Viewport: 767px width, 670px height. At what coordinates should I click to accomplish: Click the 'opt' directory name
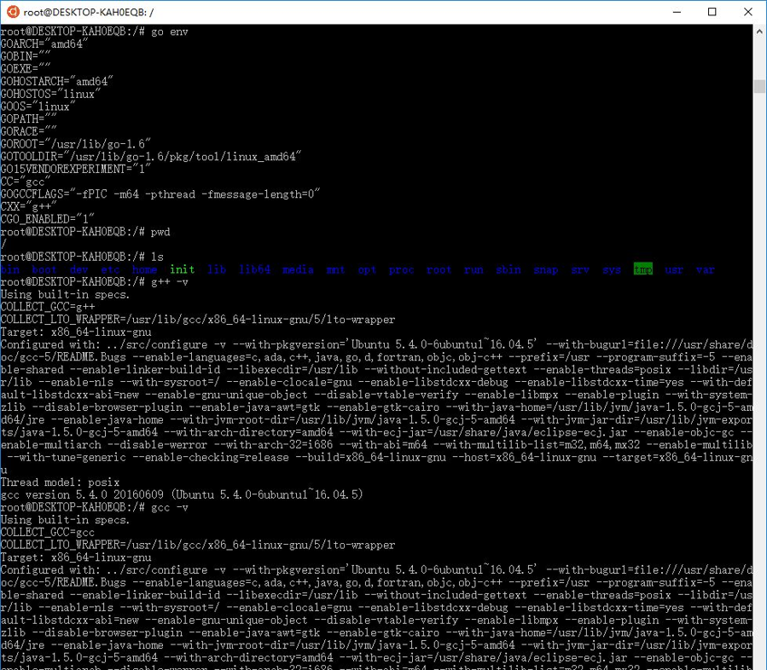[x=367, y=269]
